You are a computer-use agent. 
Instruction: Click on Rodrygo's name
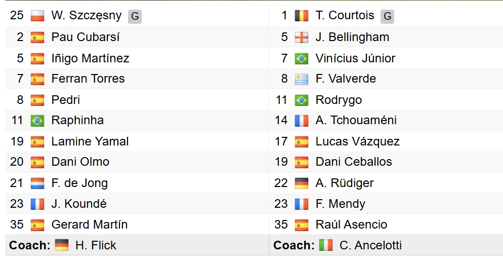(x=339, y=100)
